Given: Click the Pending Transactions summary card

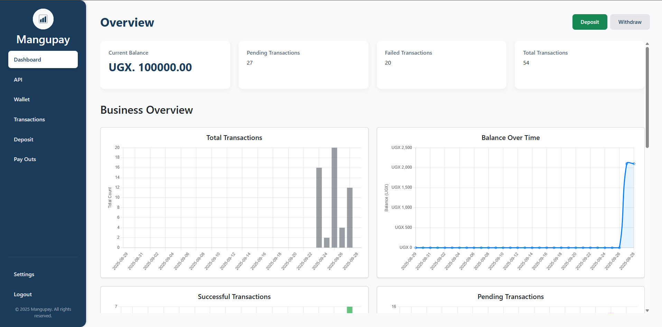Looking at the screenshot, I should [303, 65].
